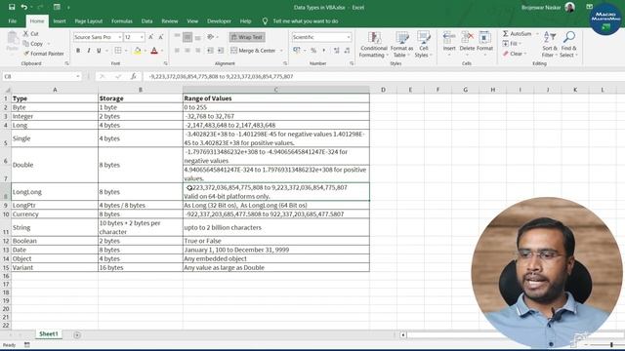Switch to the Developer tab
The image size is (625, 351).
[219, 21]
